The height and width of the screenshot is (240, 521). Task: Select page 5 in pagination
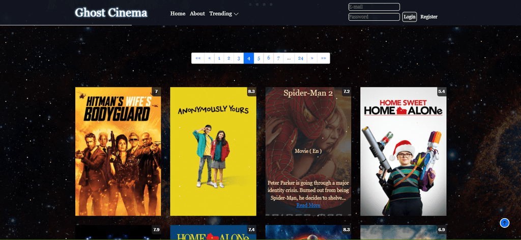(x=258, y=58)
